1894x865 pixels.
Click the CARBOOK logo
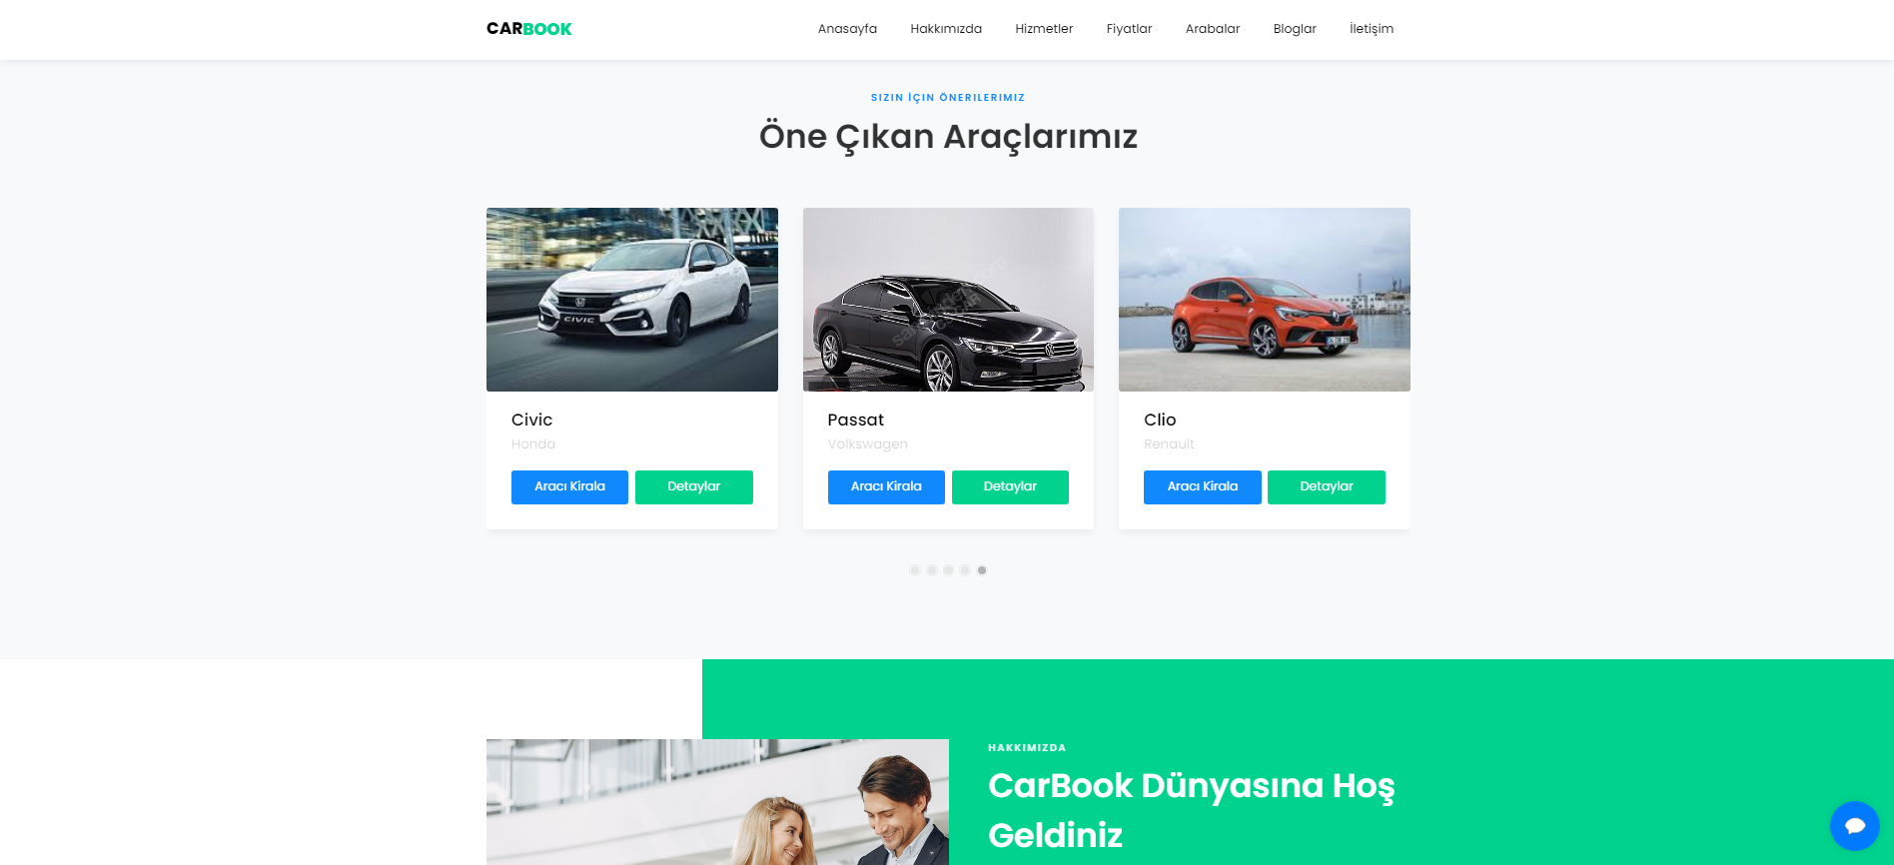pyautogui.click(x=528, y=29)
